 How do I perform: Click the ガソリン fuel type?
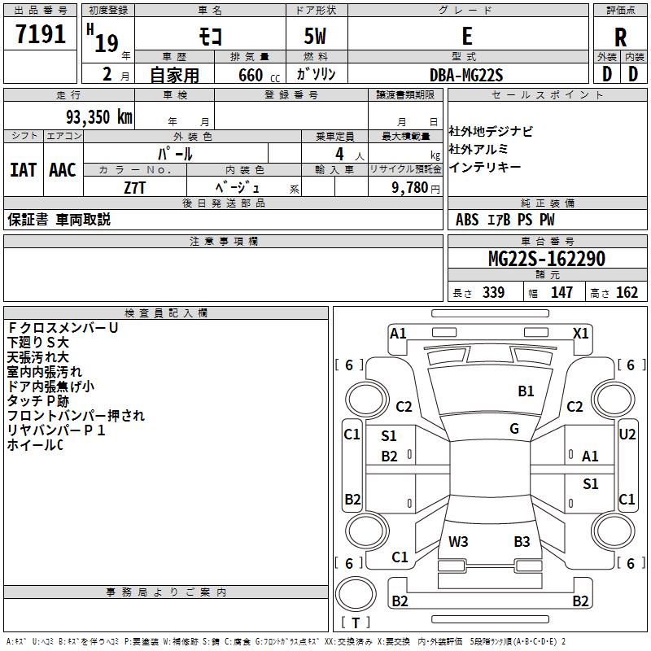316,74
